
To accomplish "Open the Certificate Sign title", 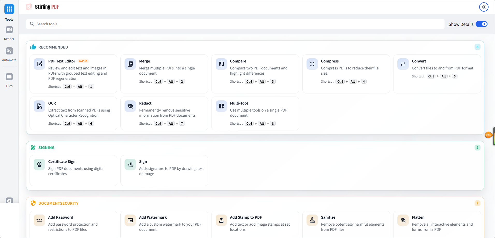I will point(62,162).
